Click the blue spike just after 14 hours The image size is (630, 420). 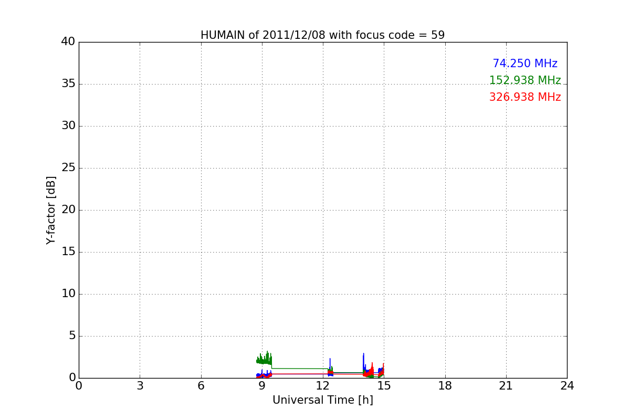363,362
